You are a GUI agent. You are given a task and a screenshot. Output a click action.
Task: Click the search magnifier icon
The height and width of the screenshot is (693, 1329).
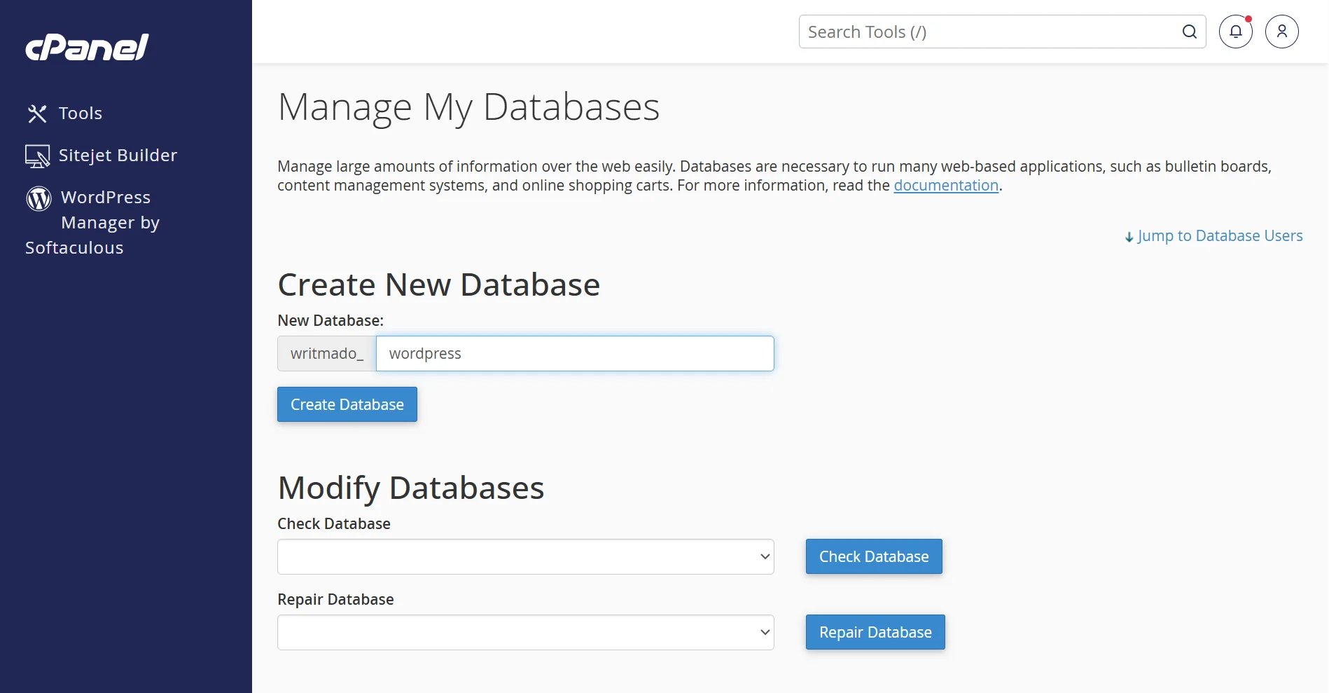pyautogui.click(x=1189, y=32)
